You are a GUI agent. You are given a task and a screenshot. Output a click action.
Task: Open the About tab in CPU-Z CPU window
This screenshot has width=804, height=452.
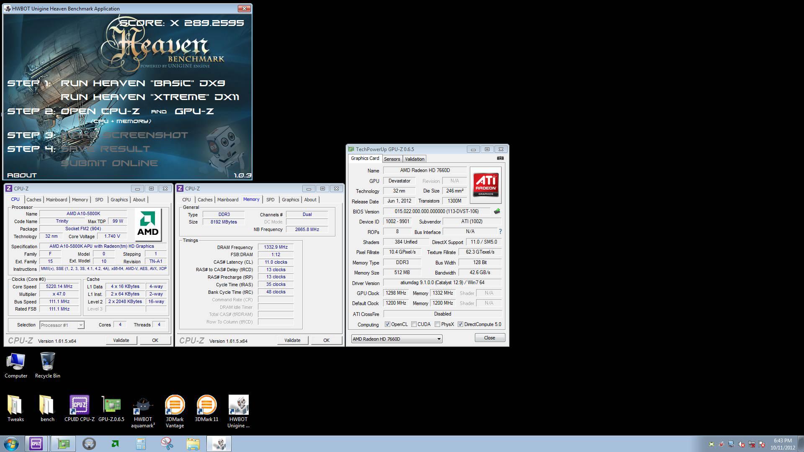pos(139,200)
